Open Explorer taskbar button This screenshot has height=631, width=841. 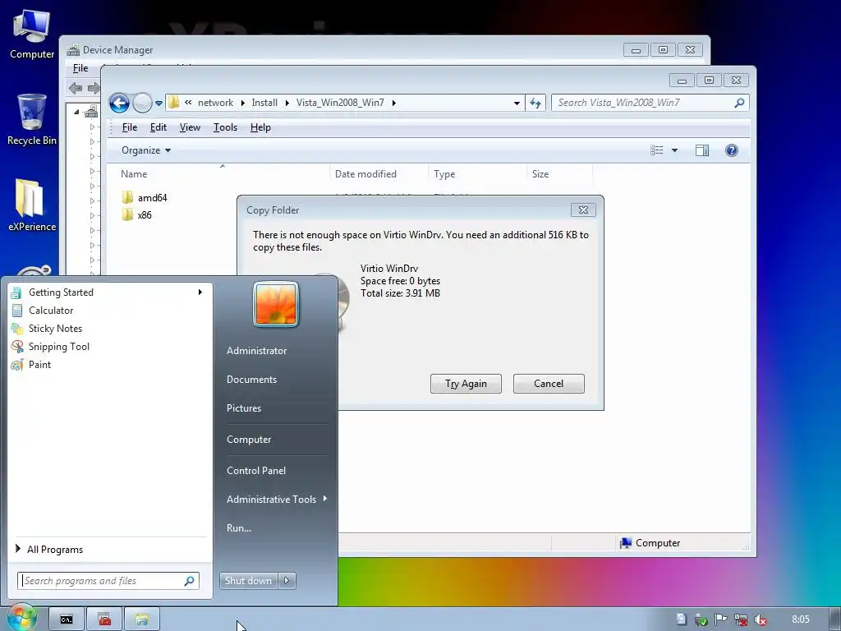point(141,619)
